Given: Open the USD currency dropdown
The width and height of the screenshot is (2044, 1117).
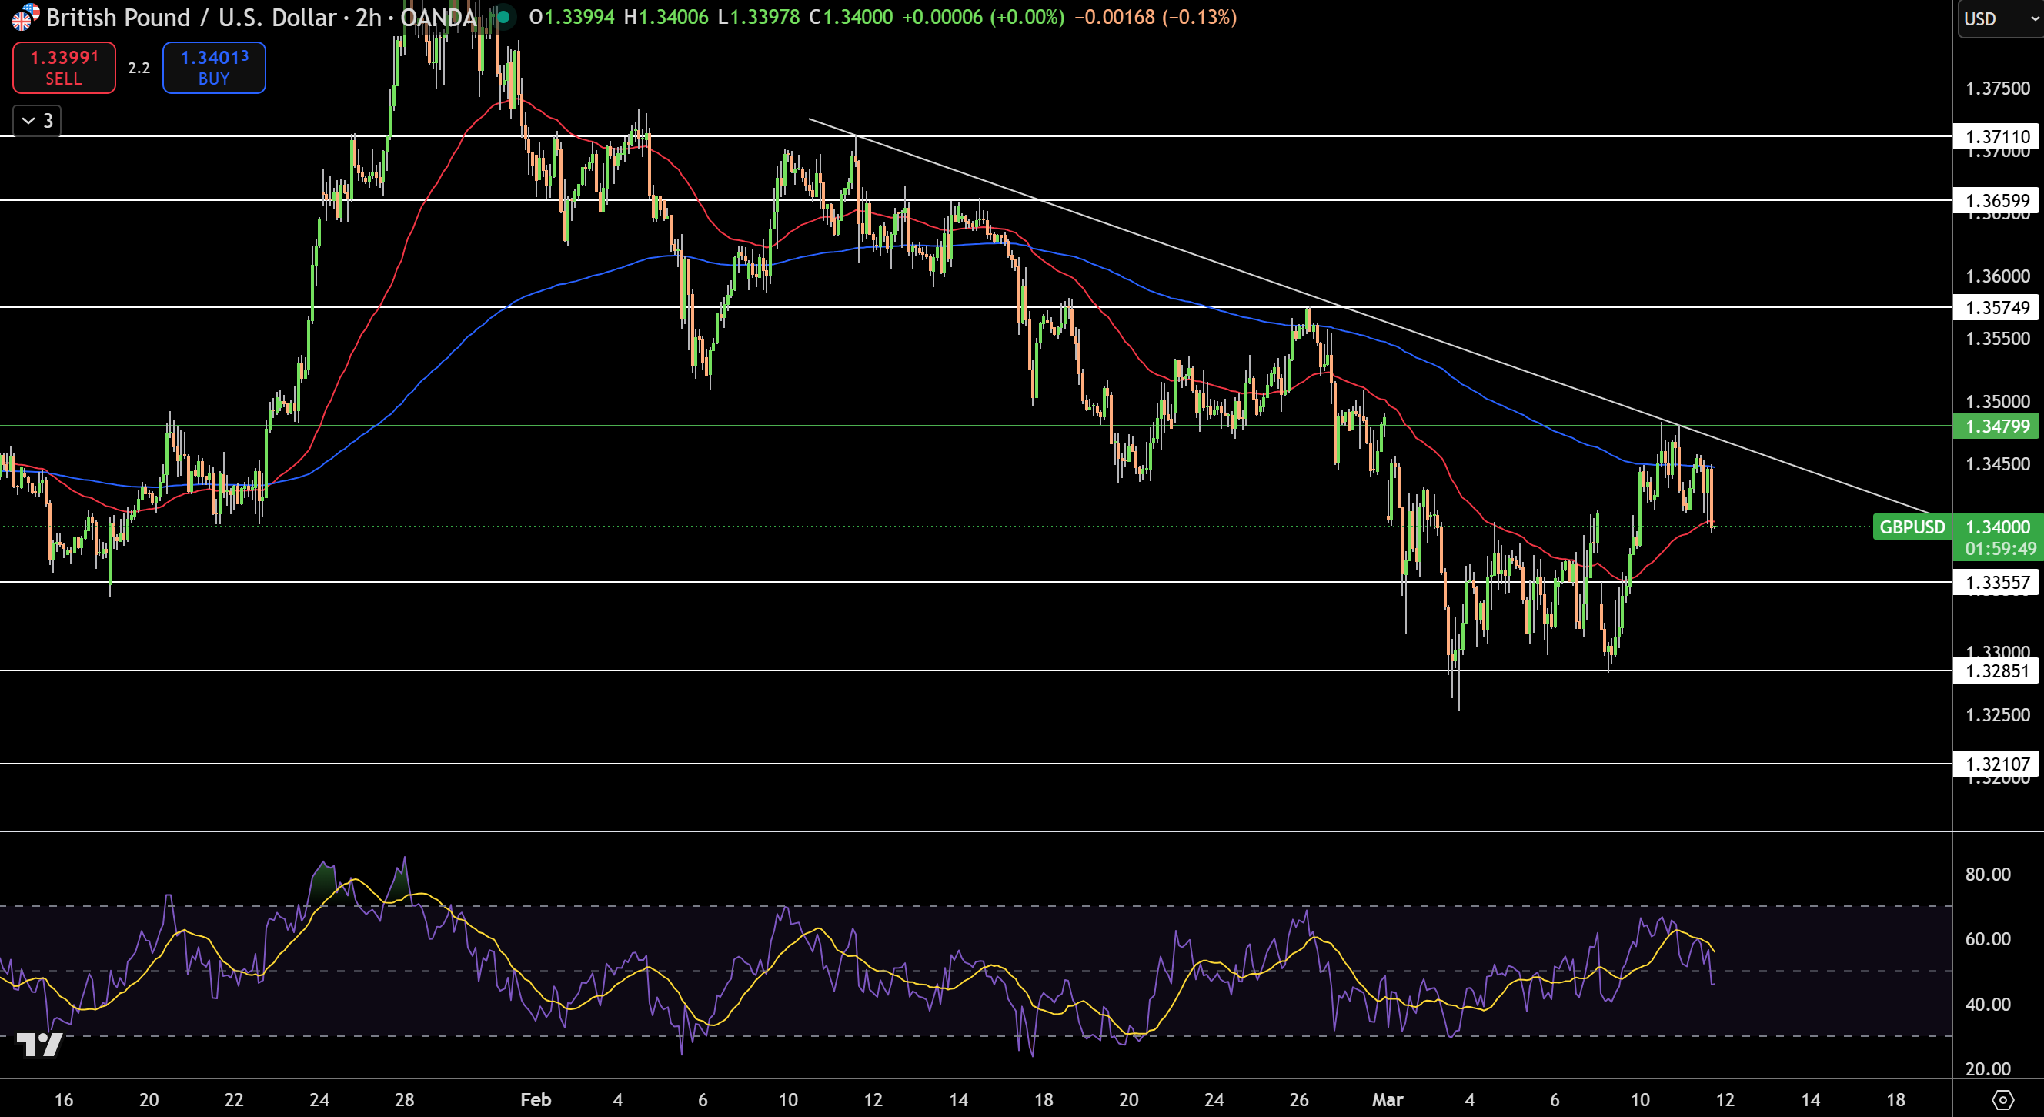Looking at the screenshot, I should (x=1999, y=19).
